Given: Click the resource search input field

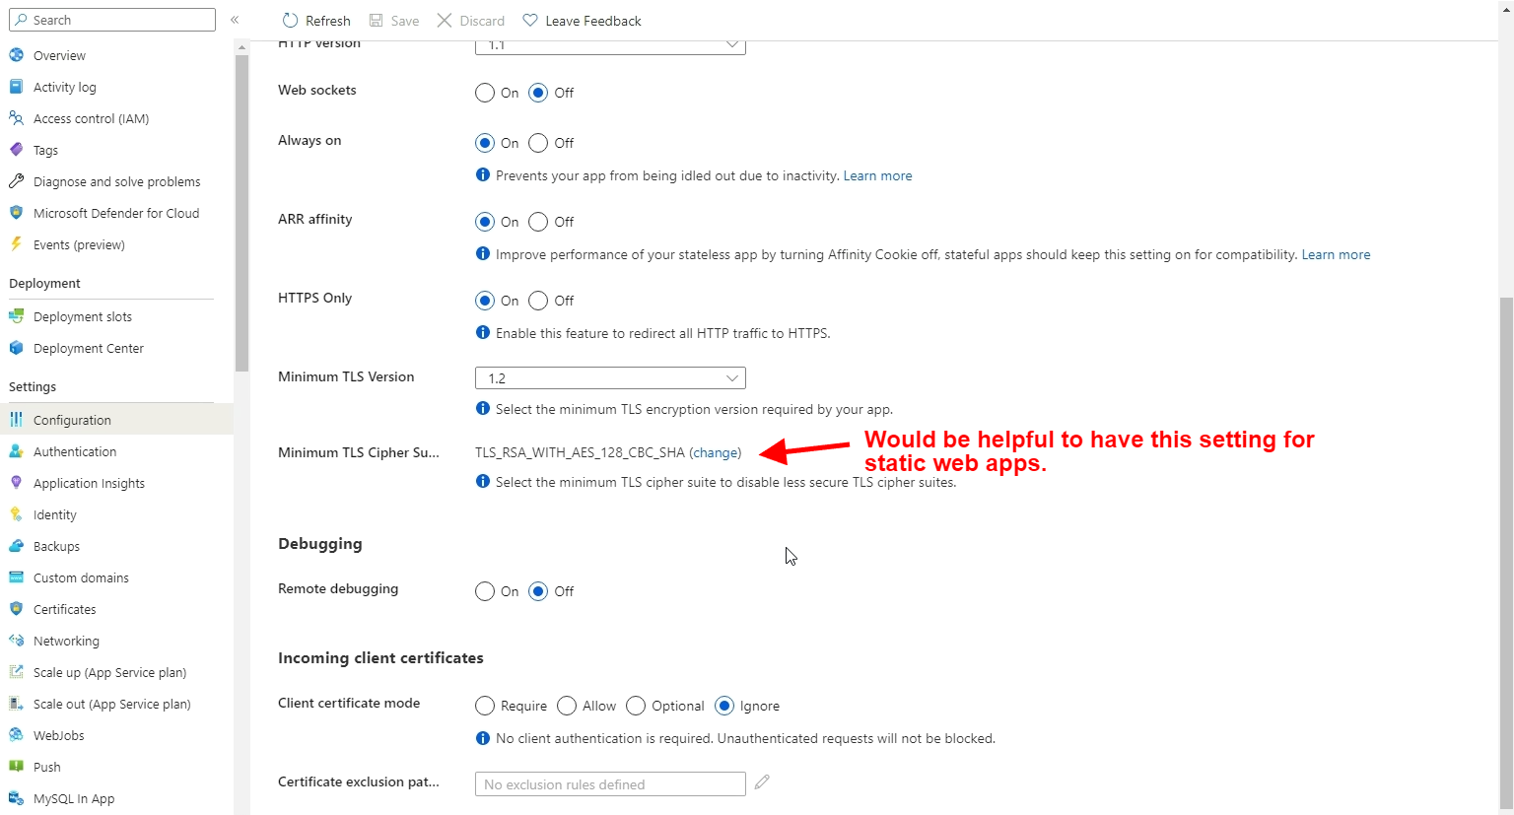Looking at the screenshot, I should point(111,19).
